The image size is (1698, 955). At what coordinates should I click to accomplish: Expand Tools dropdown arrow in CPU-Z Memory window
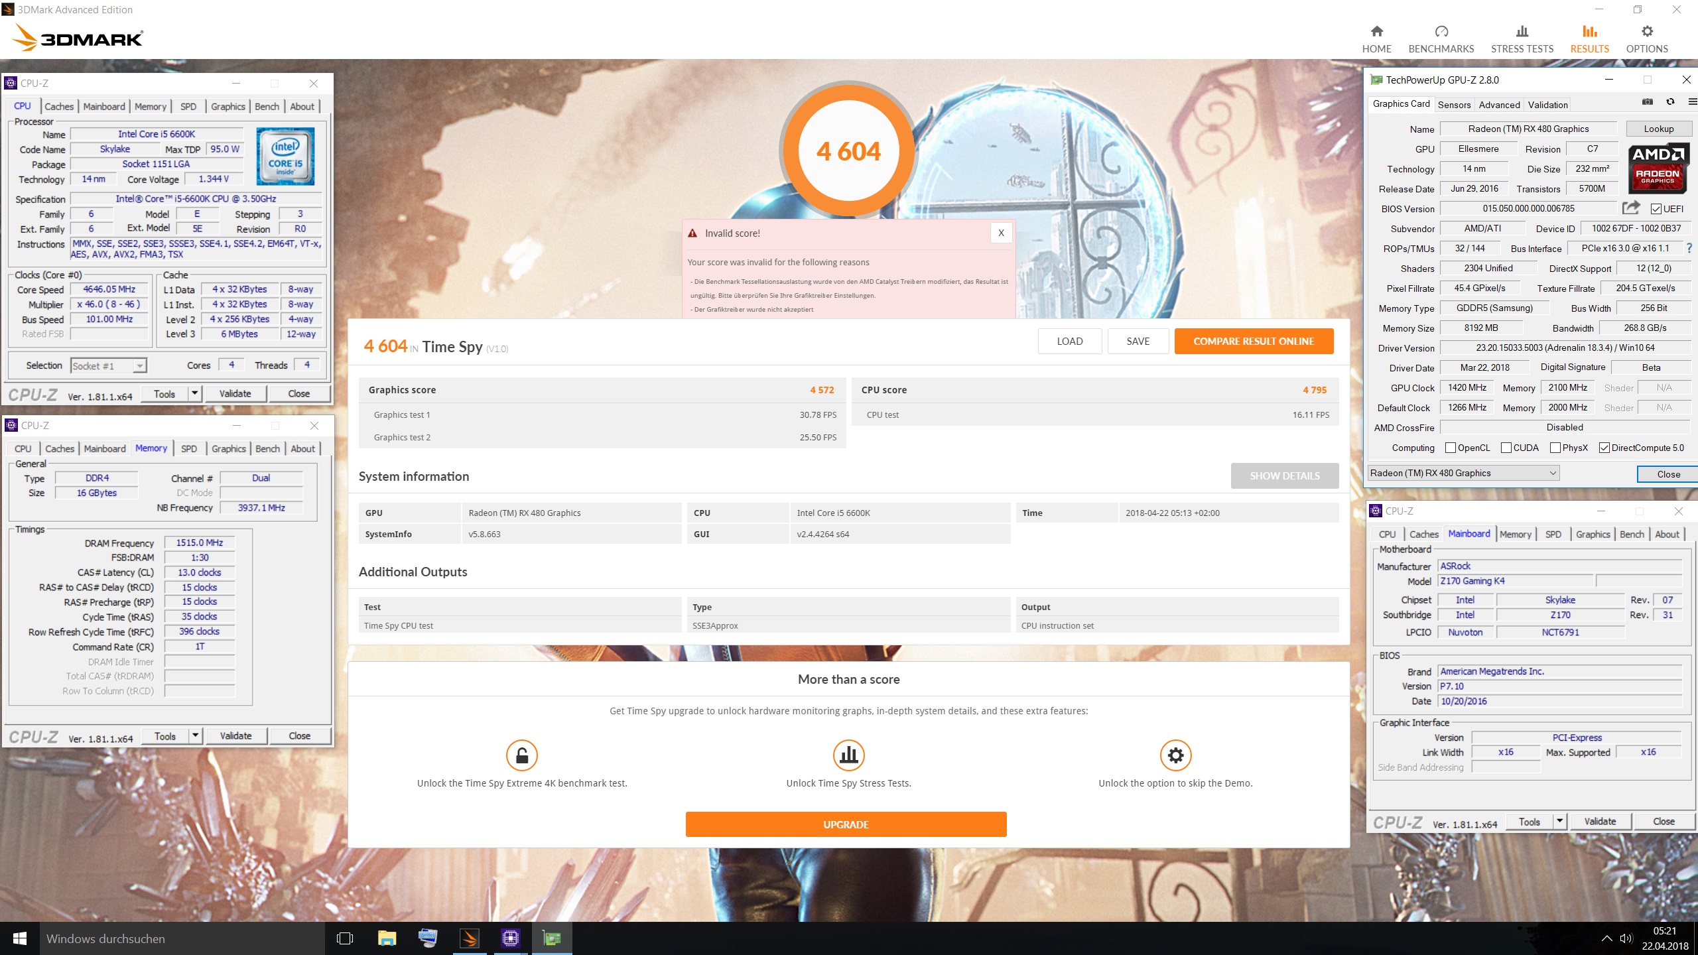[x=195, y=735]
